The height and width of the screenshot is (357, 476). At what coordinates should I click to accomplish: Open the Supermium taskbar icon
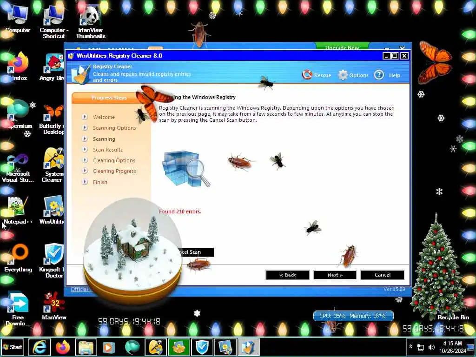(132, 347)
